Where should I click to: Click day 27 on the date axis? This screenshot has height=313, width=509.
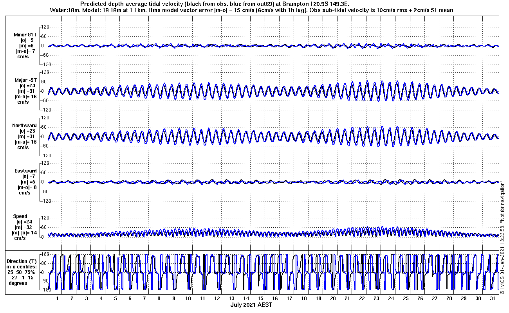coord(435,298)
